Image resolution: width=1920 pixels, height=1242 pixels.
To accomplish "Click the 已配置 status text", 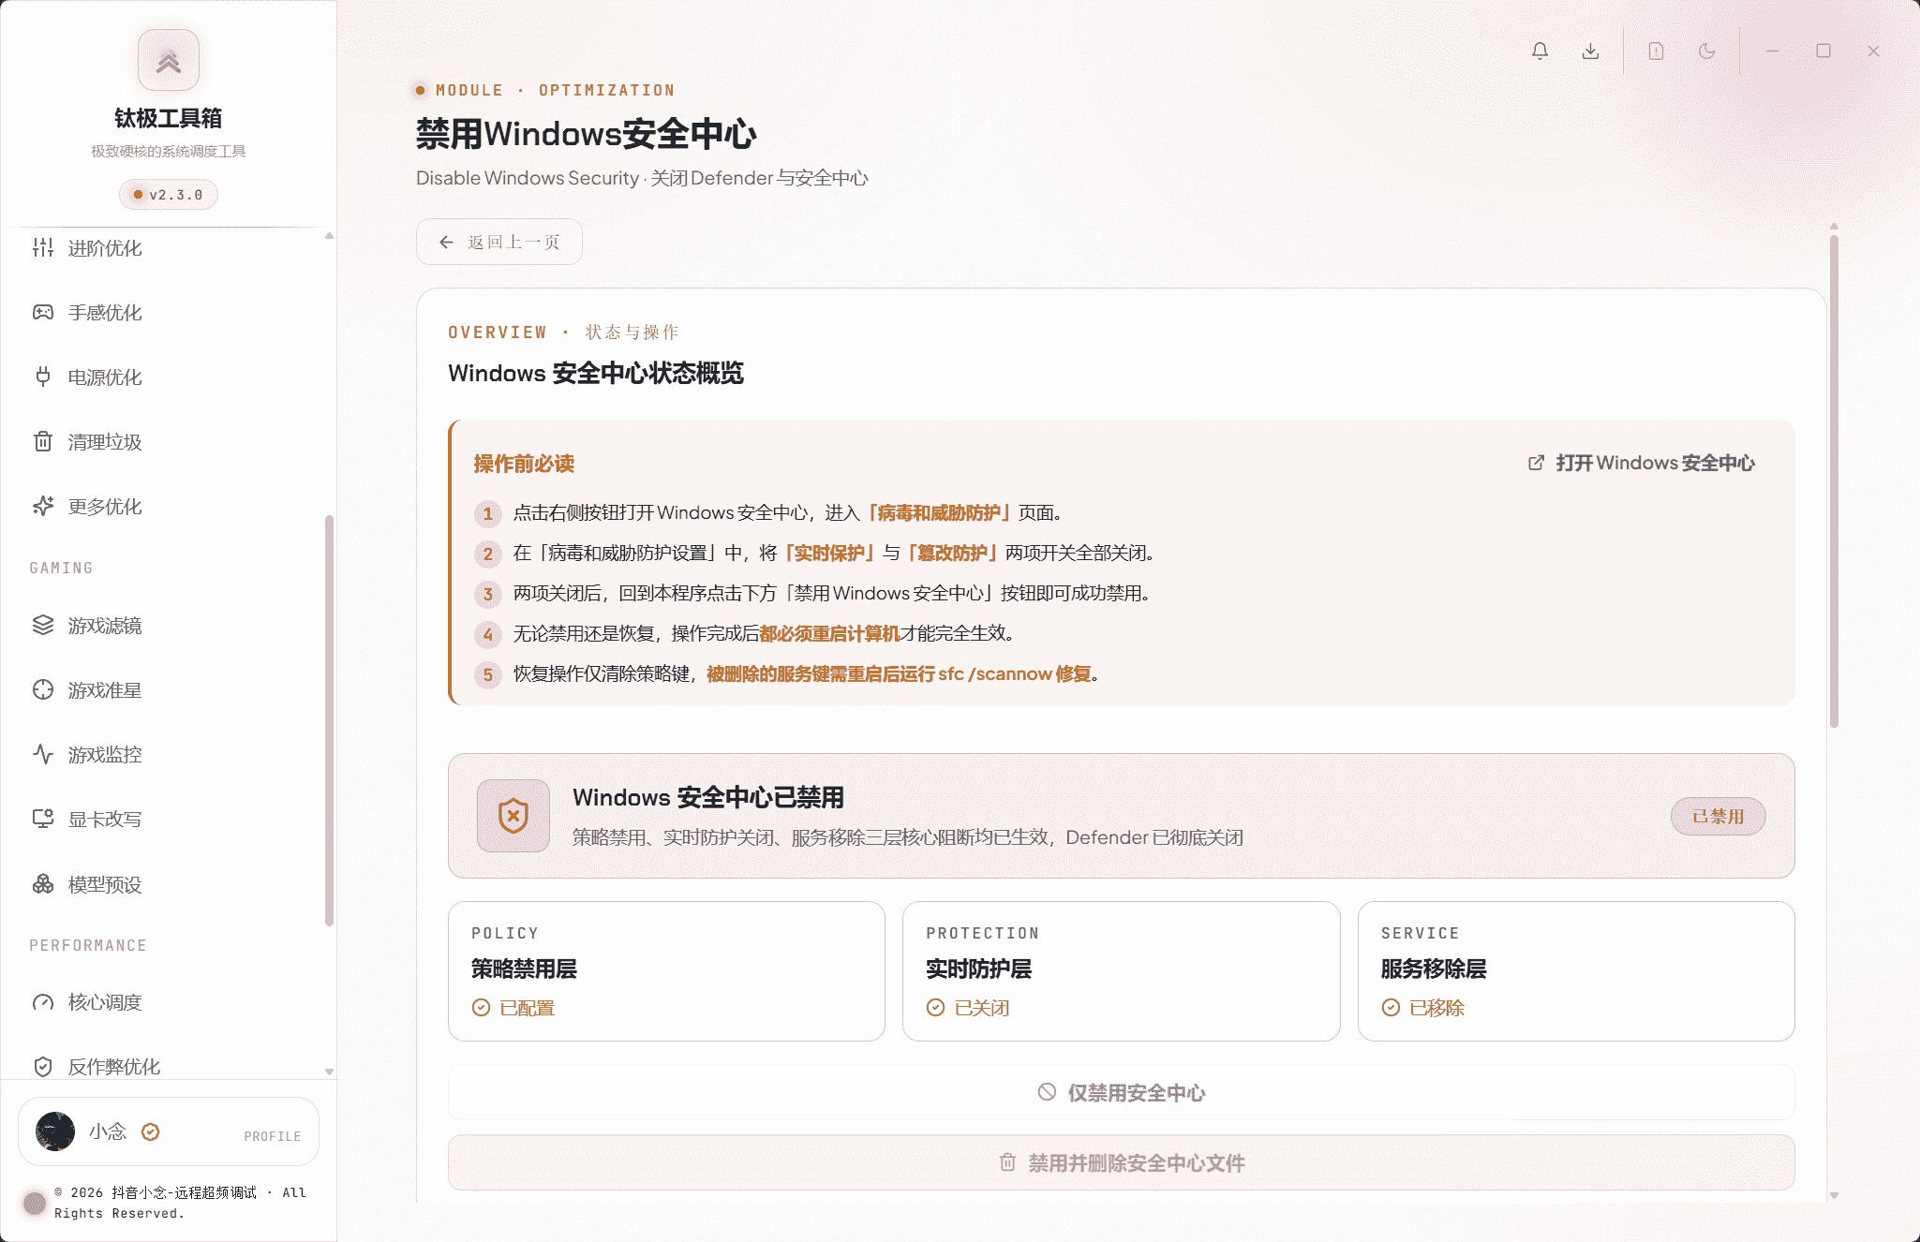I will click(528, 1008).
